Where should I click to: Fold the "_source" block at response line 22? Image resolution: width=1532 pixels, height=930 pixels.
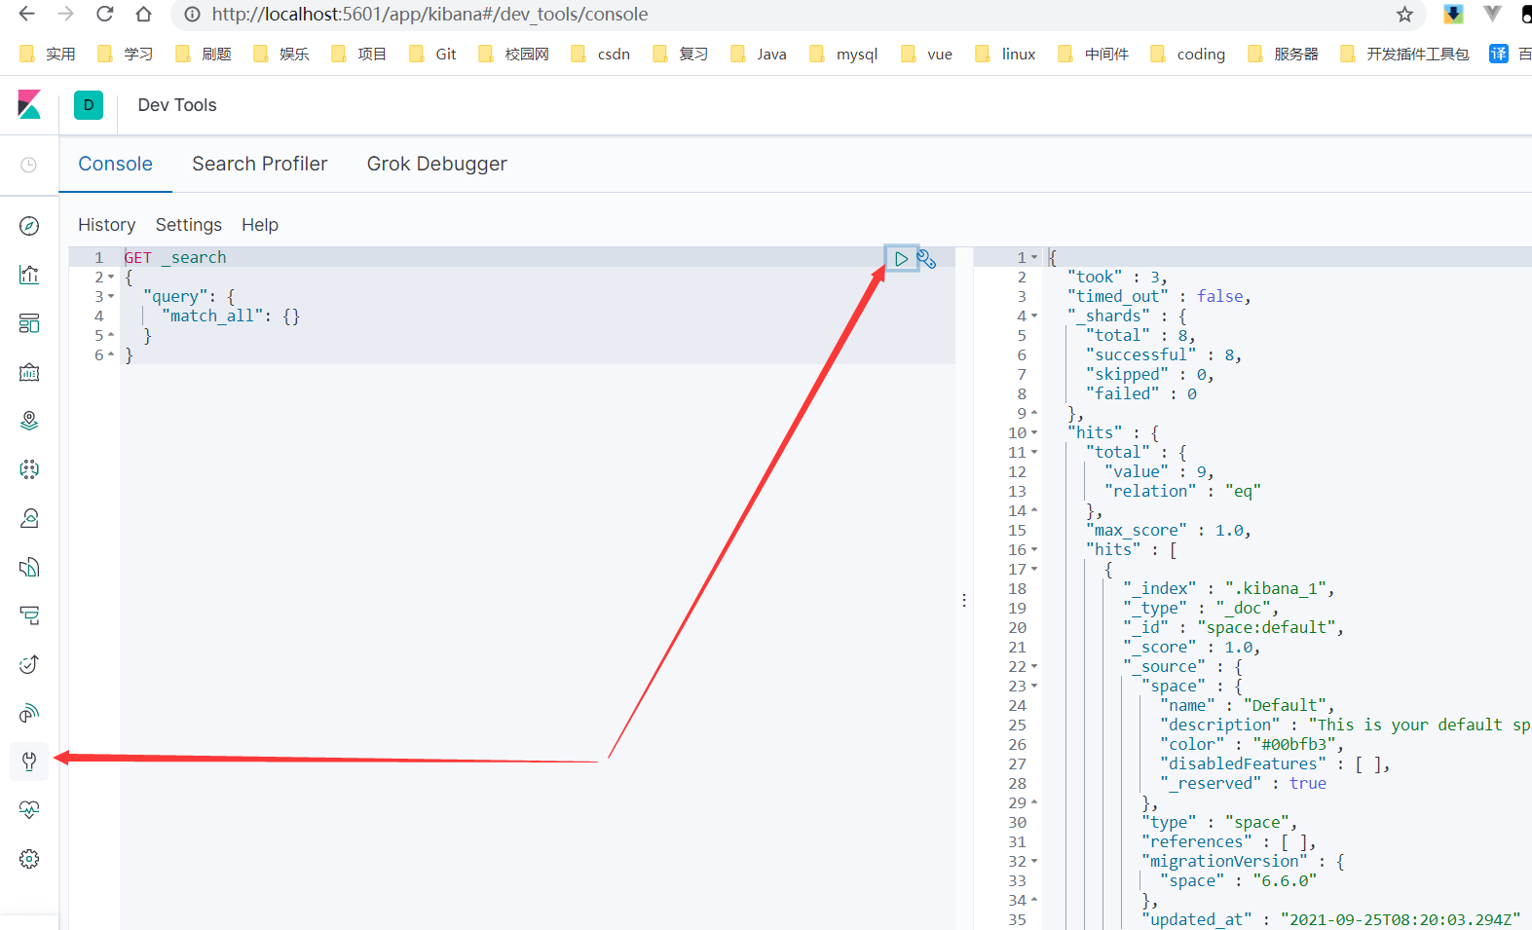1034,667
